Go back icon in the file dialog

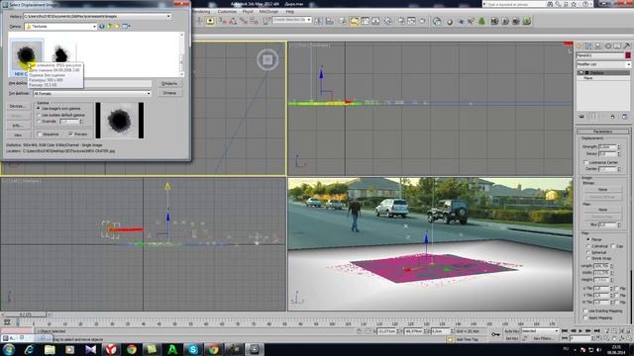101,27
